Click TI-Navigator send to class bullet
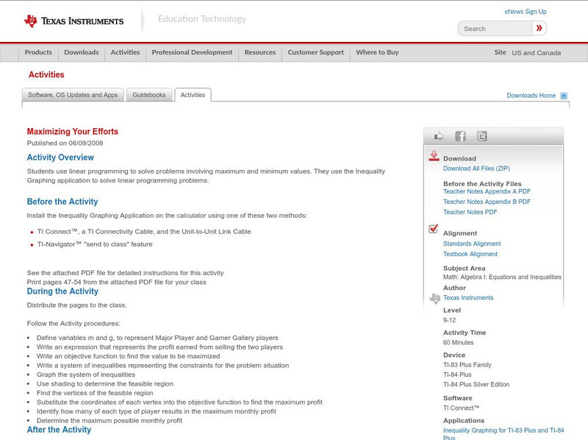588x440 pixels. click(x=95, y=244)
